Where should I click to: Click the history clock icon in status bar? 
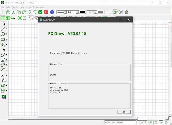click(x=156, y=122)
